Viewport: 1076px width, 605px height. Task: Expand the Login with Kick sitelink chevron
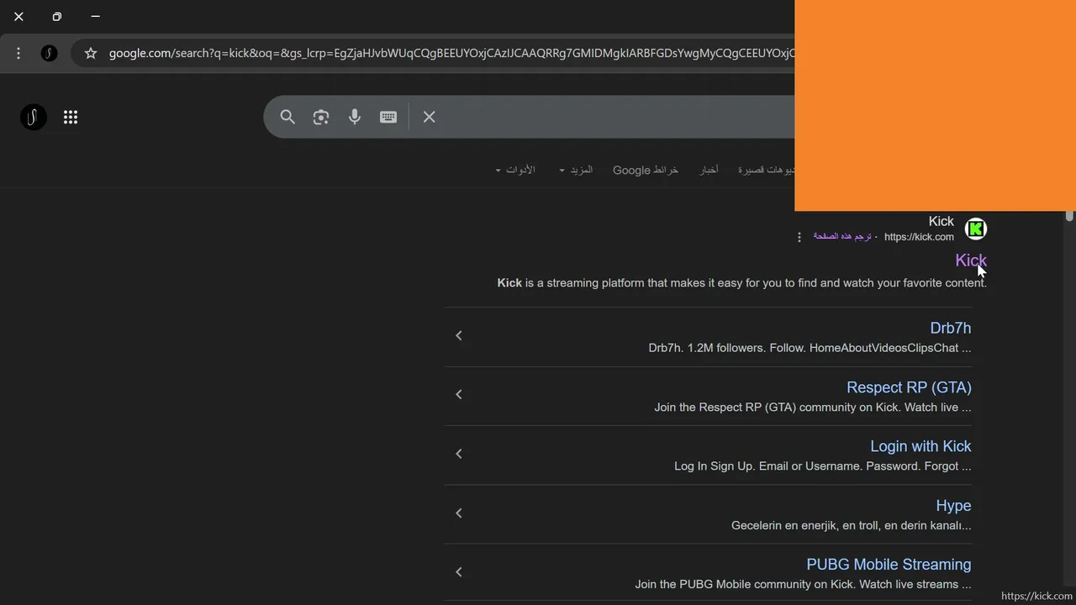point(459,454)
